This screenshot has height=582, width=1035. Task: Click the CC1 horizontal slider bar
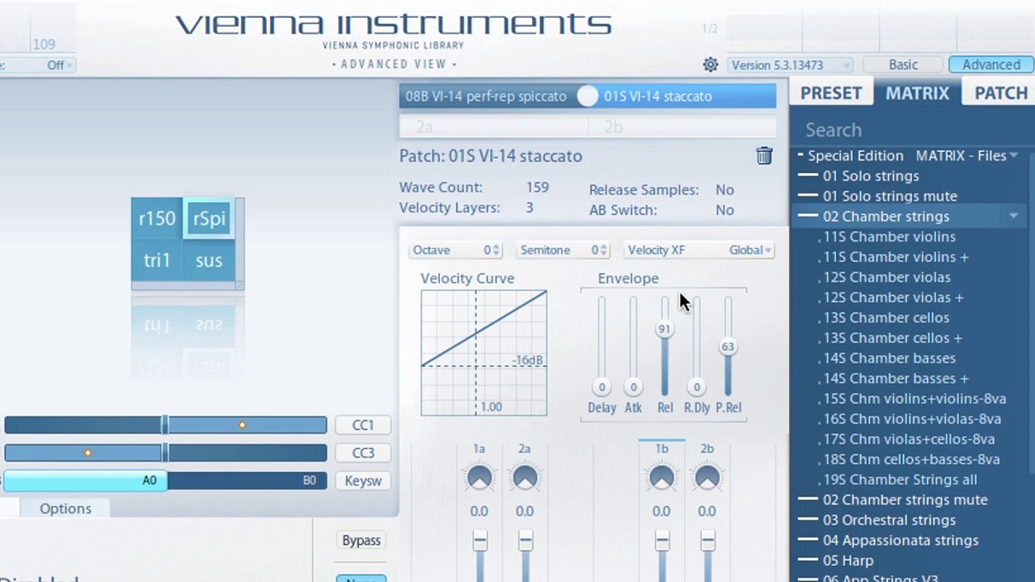(x=166, y=425)
